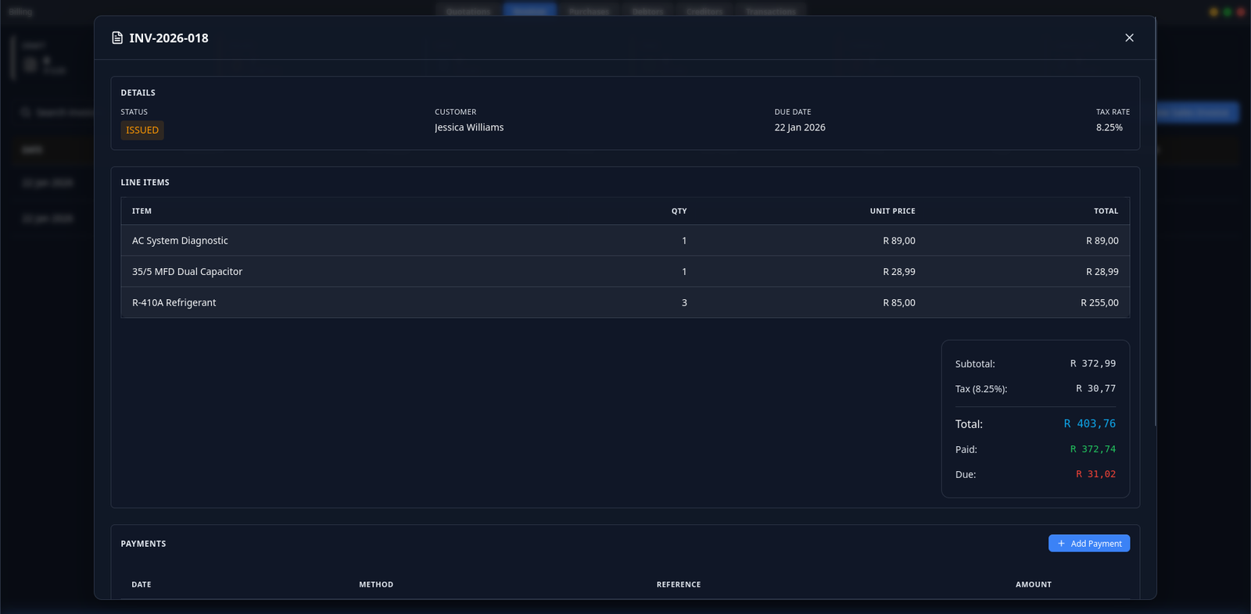Click the dialog's vertical scrollbar
1251x614 pixels.
[1155, 222]
